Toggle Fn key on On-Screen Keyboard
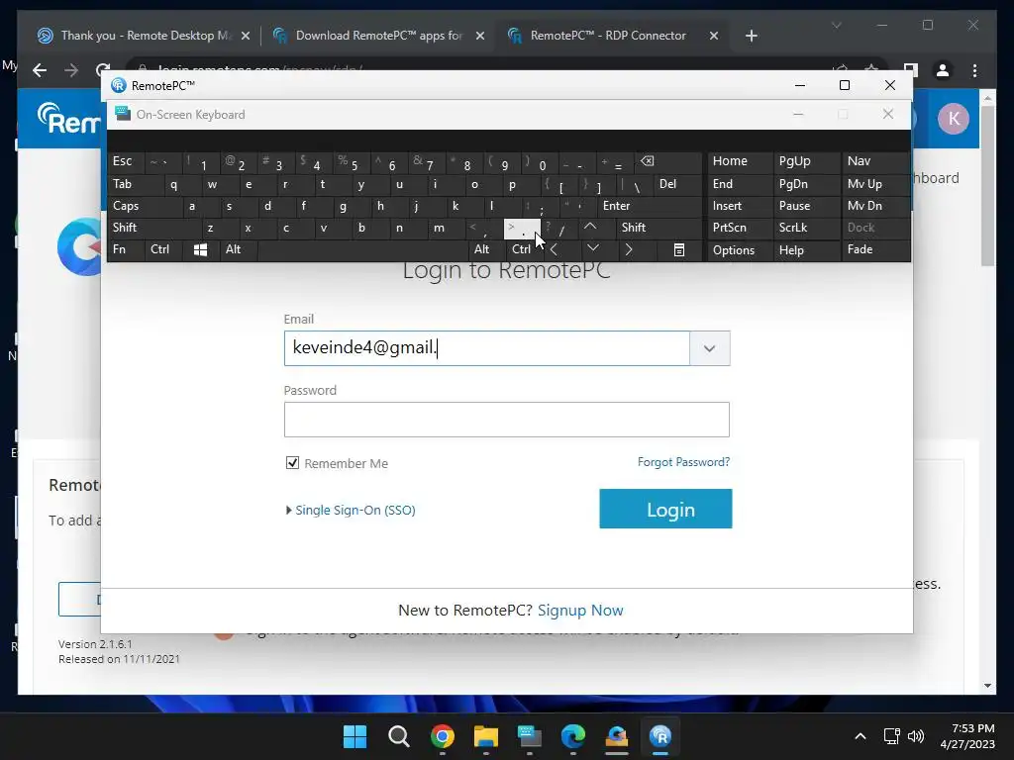This screenshot has height=760, width=1014. (x=126, y=249)
